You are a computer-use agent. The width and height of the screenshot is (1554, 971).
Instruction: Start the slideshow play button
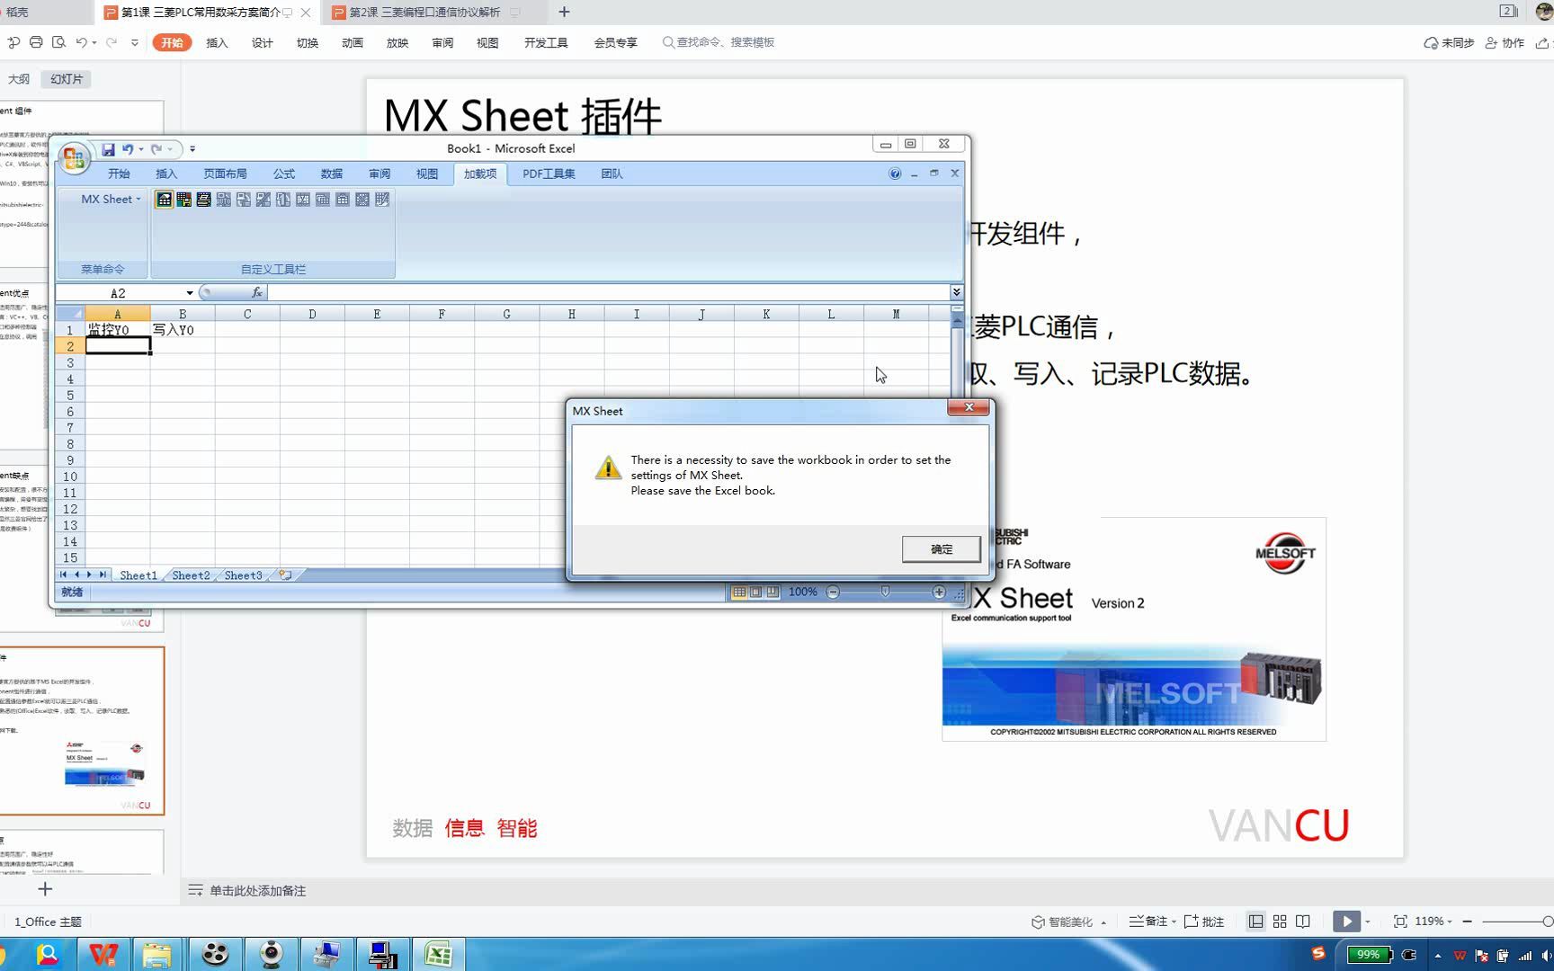(1346, 922)
